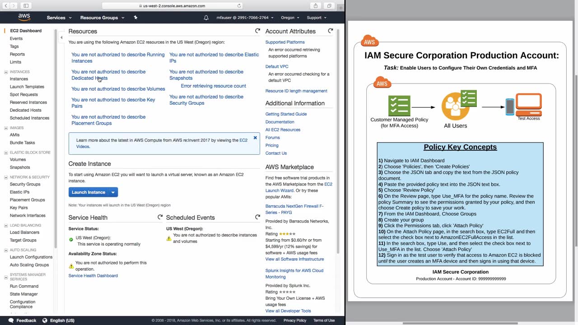This screenshot has width=578, height=325.
Task: Toggle the Safari sidebar button
Action: [26, 6]
